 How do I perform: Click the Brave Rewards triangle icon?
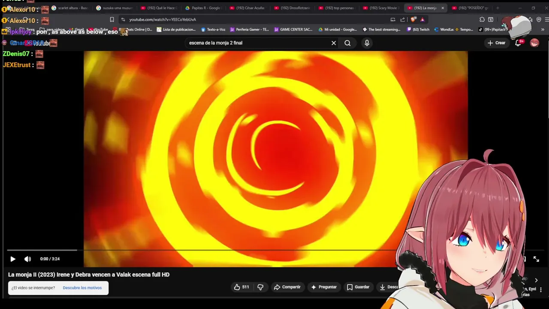422,19
